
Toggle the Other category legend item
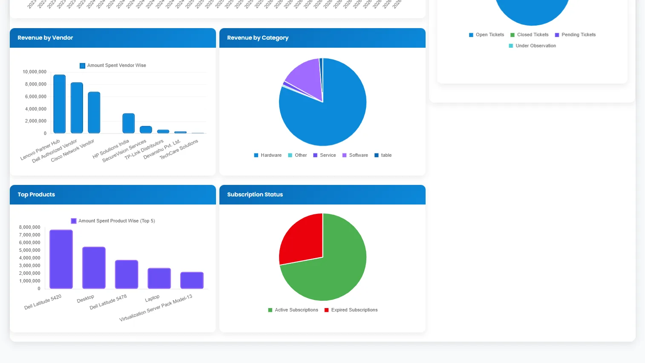tap(297, 156)
